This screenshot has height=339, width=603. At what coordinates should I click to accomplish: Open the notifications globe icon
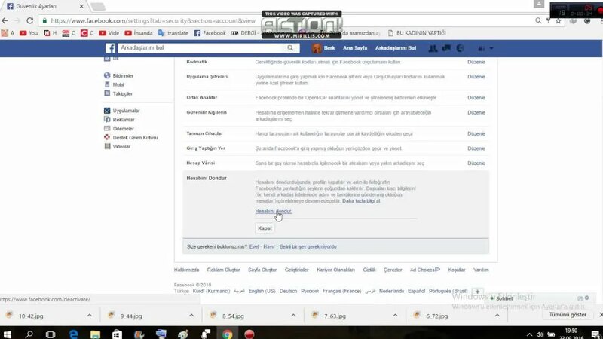coord(460,48)
